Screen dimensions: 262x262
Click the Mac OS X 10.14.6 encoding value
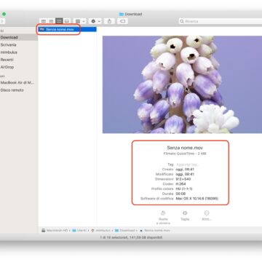click(197, 199)
